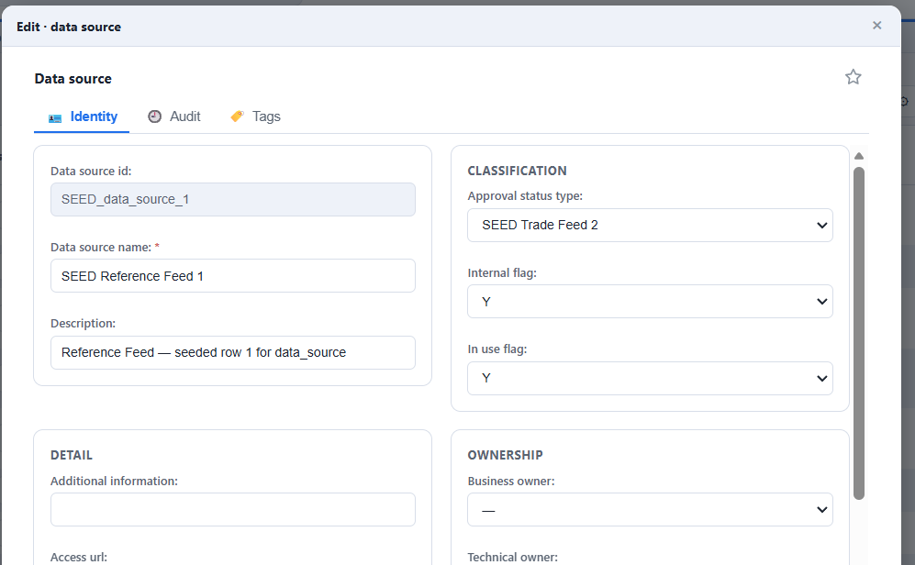Click the Data source id field
This screenshot has width=915, height=565.
click(x=233, y=199)
